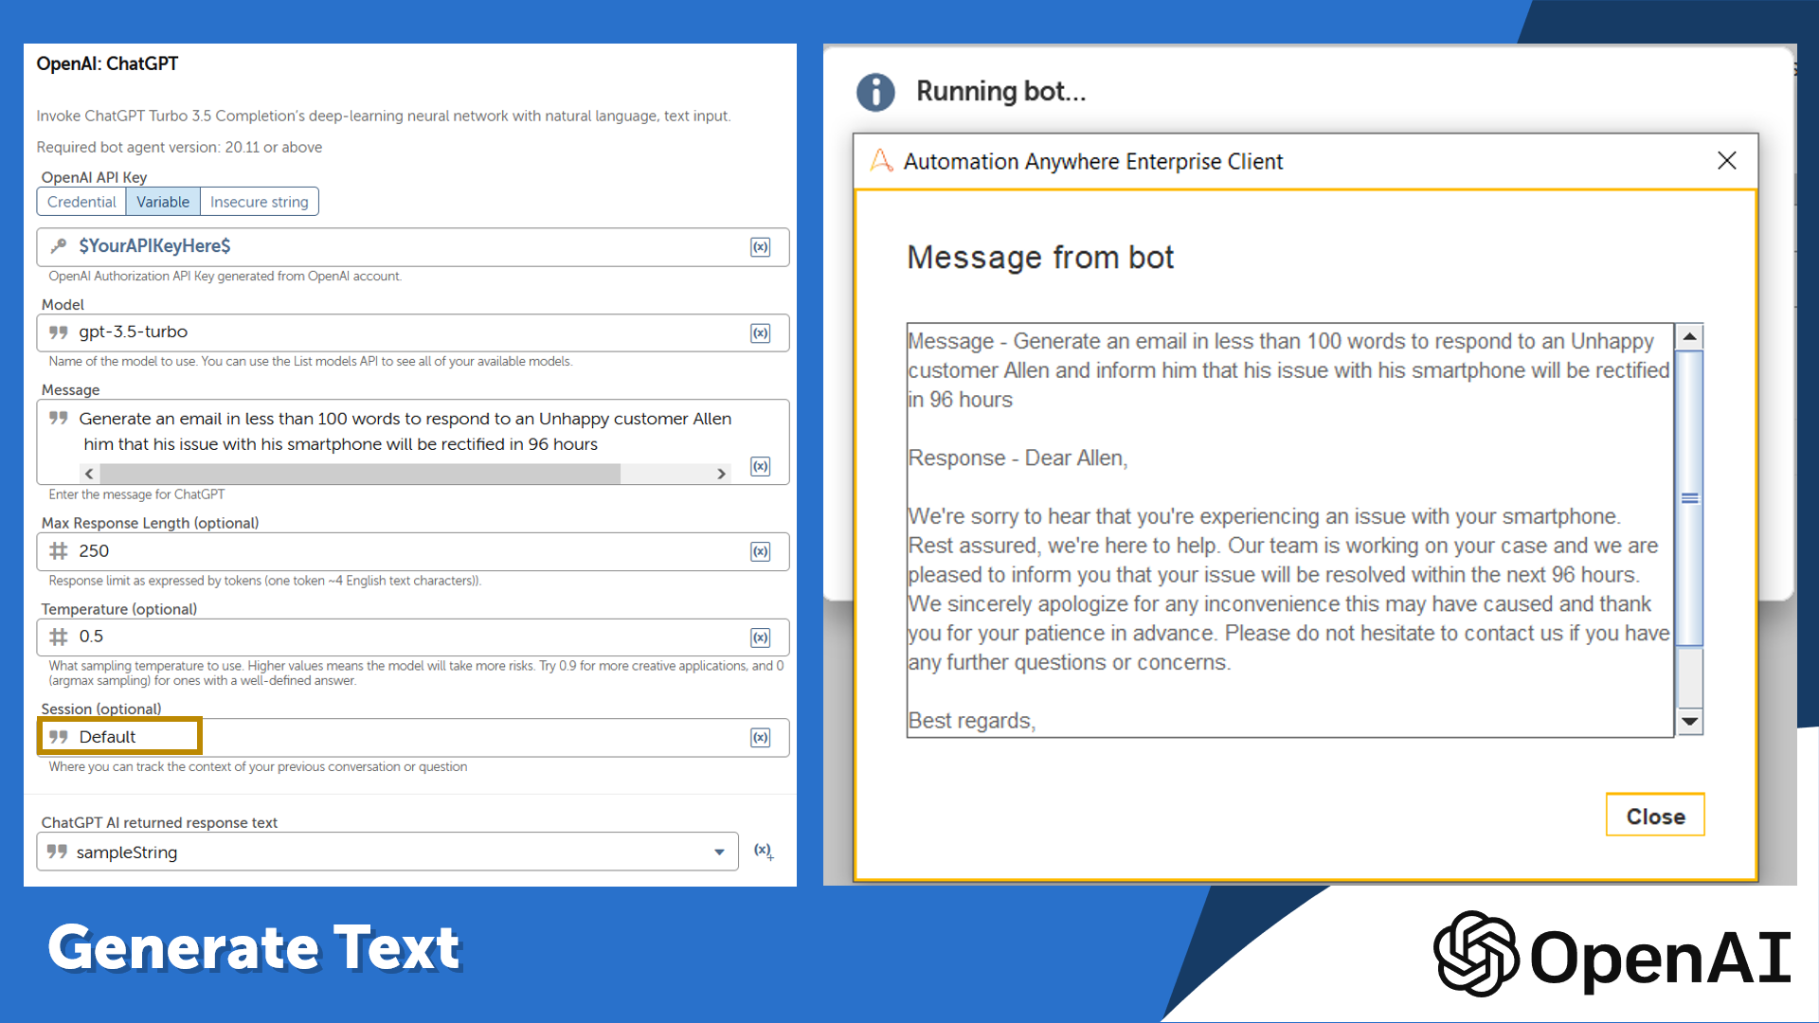Click variable insert icon in API Key field
The image size is (1819, 1023).
(x=760, y=247)
